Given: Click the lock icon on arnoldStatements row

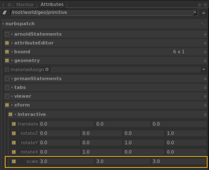Looking at the screenshot, I should [205, 34].
